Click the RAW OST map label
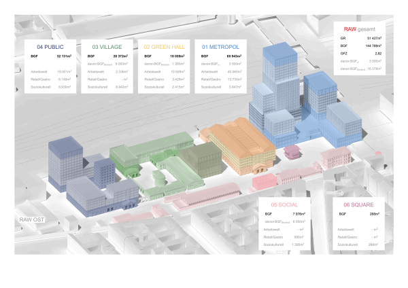The image size is (408, 288). tap(33, 220)
